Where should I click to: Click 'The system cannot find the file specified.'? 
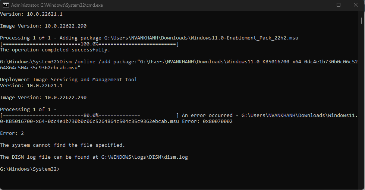coord(62,145)
